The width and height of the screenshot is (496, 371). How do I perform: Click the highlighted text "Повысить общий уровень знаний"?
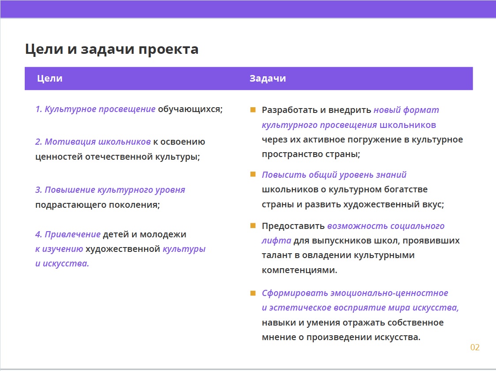tap(334, 175)
